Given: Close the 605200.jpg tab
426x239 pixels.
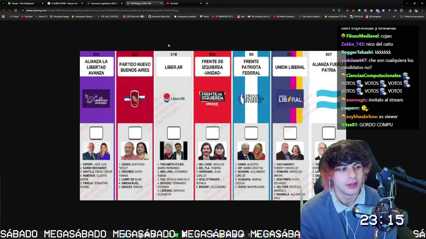Looking at the screenshot, I should [161, 3].
